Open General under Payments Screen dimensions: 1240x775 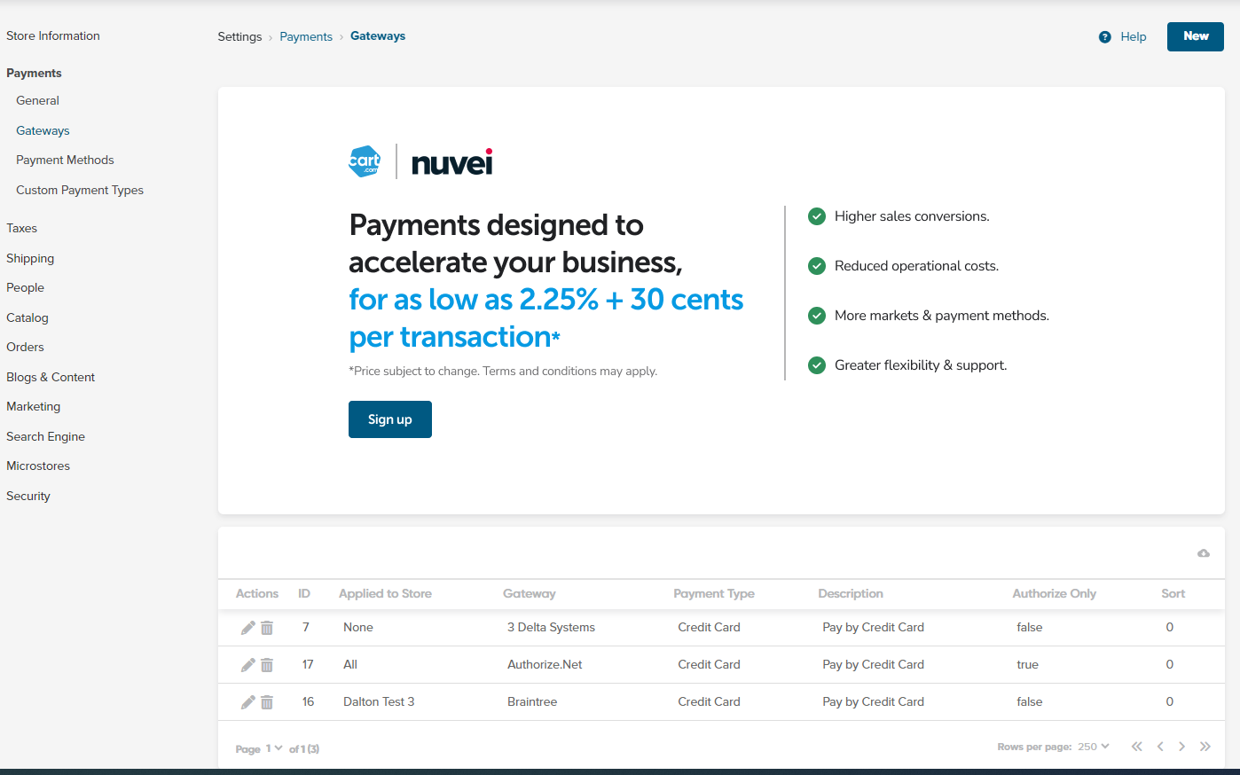click(37, 101)
